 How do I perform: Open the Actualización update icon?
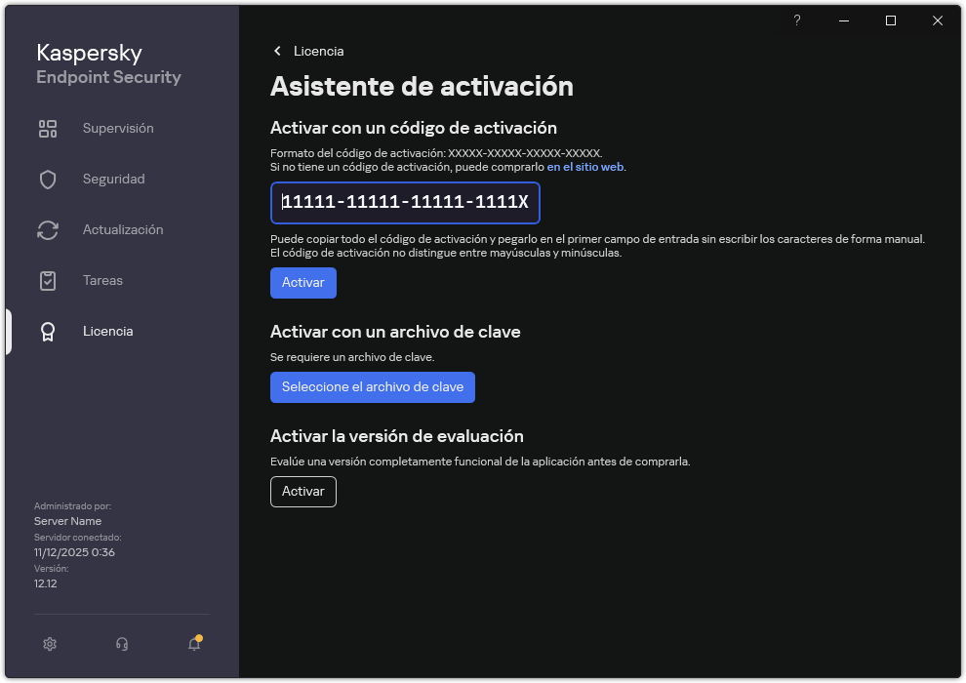coord(48,229)
